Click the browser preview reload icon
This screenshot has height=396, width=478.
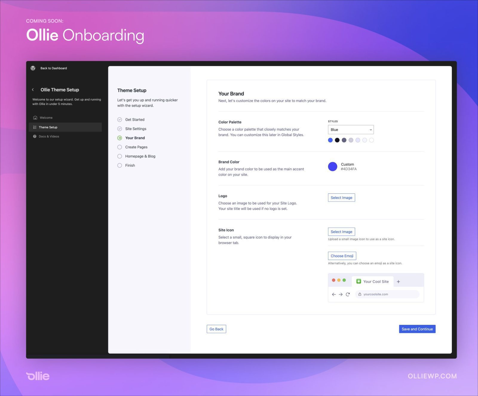coord(348,294)
